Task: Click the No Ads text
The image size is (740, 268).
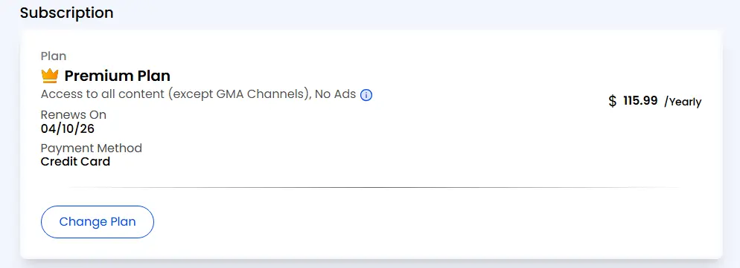Action: tap(335, 94)
